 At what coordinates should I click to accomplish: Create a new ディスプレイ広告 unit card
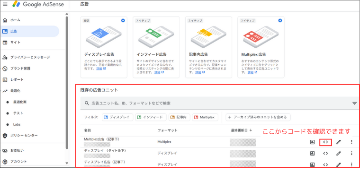click(x=104, y=47)
